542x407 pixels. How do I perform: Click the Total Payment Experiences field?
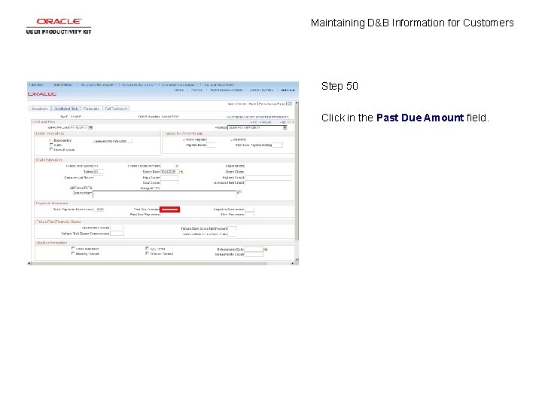tap(99, 210)
